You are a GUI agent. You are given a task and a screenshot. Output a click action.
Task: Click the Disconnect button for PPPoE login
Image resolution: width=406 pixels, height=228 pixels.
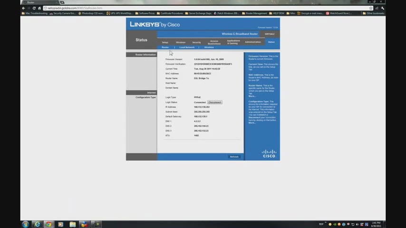(x=215, y=102)
